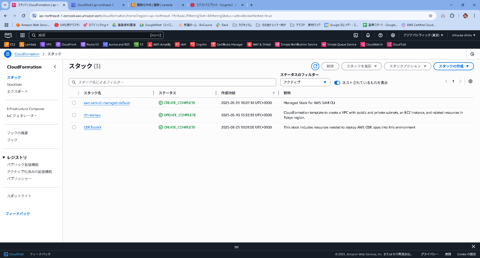Open VPC service shortcut
480x258 pixels.
[46, 44]
